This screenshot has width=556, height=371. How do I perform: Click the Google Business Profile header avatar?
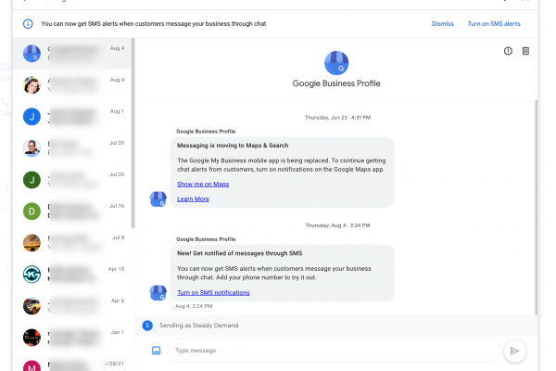(335, 63)
